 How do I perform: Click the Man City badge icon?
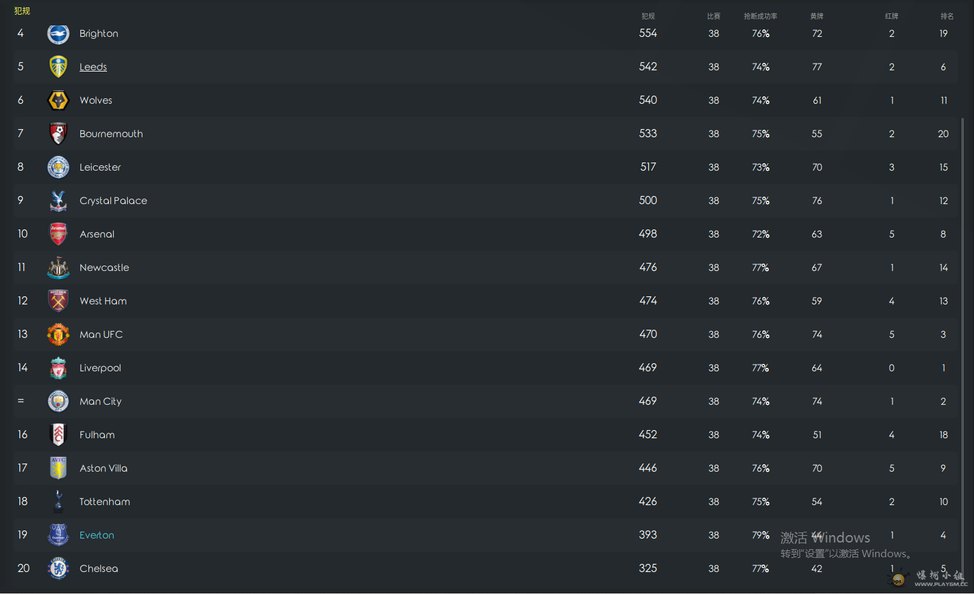[58, 401]
